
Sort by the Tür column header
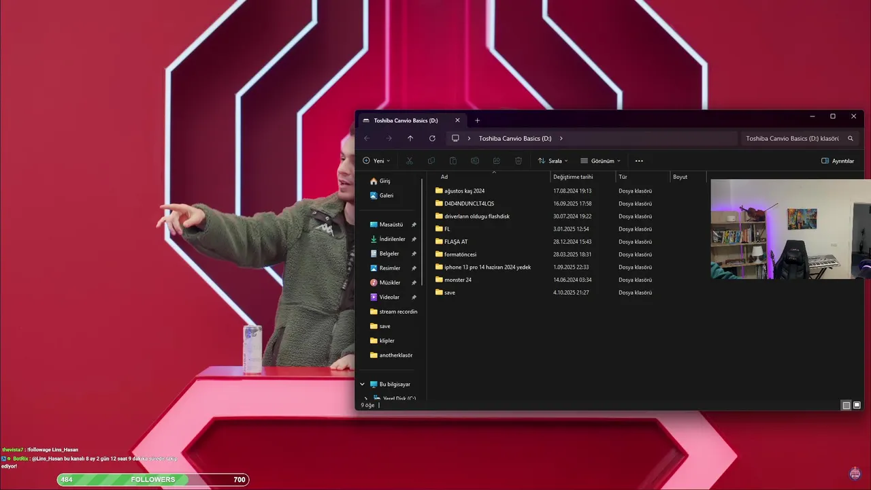tap(623, 177)
